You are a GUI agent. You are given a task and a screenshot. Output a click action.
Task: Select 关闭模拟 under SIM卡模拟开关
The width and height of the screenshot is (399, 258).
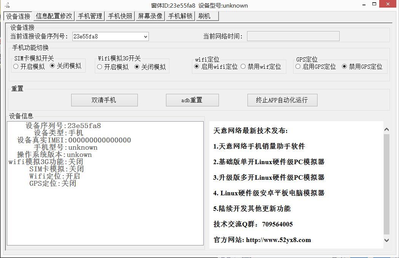[x=53, y=66]
